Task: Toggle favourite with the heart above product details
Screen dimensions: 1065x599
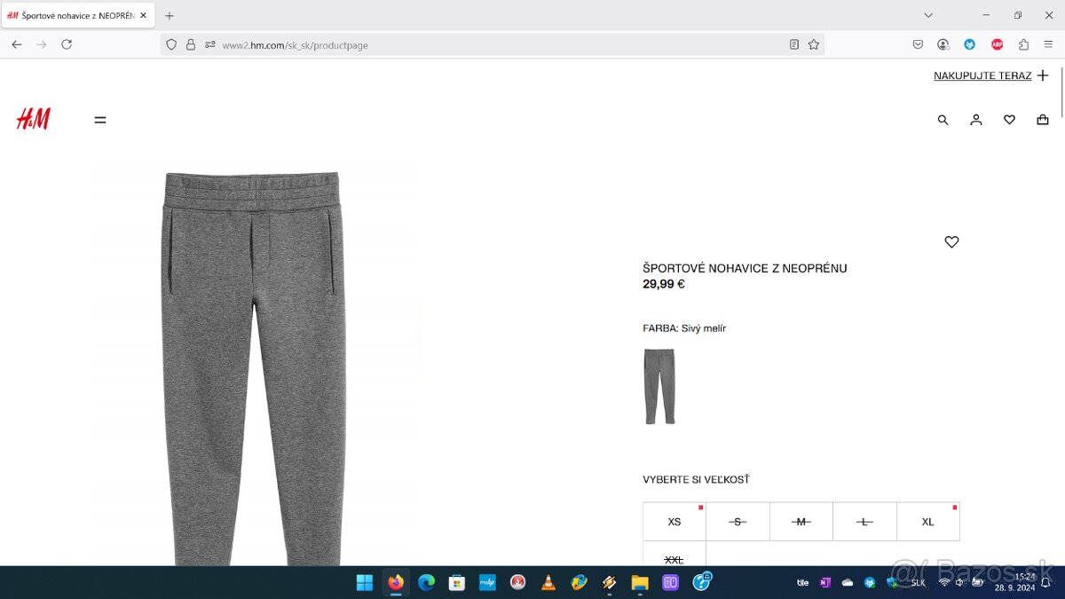Action: click(951, 241)
